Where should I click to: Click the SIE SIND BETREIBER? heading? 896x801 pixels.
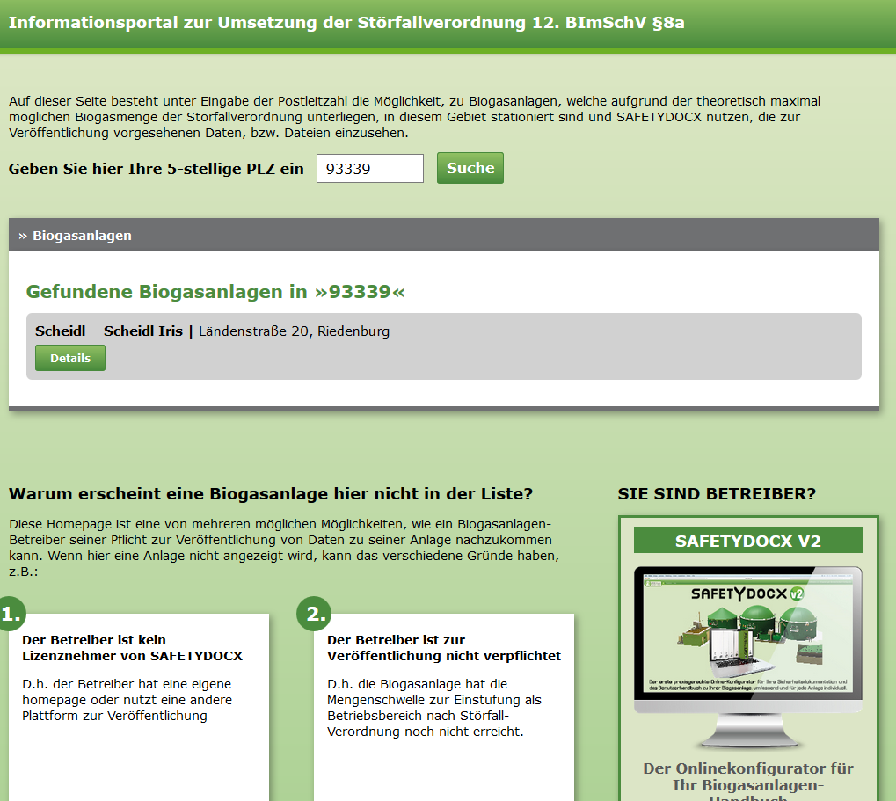pyautogui.click(x=717, y=494)
